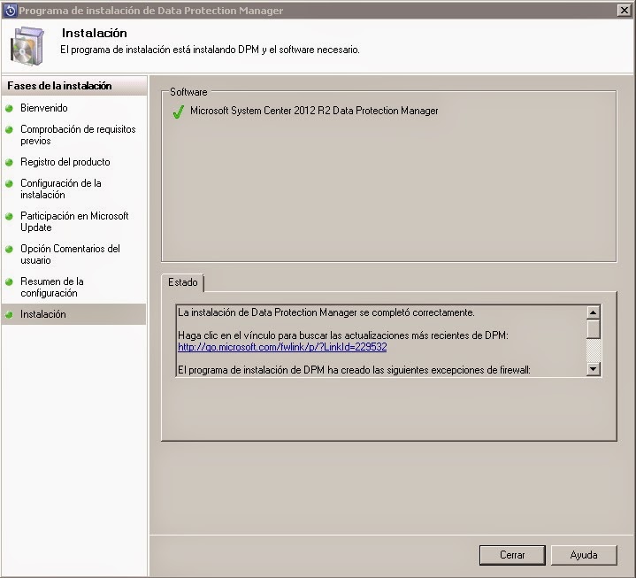Select the Bienvenido phase
The image size is (636, 578).
coord(44,108)
